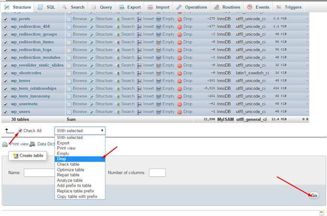
Task: Click Insert icon for wp_redirection_items
Action: click(x=139, y=42)
